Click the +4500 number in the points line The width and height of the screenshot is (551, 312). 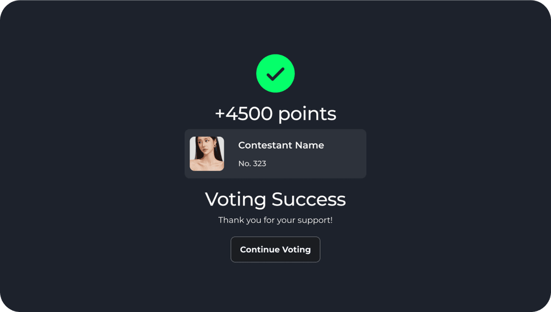244,113
